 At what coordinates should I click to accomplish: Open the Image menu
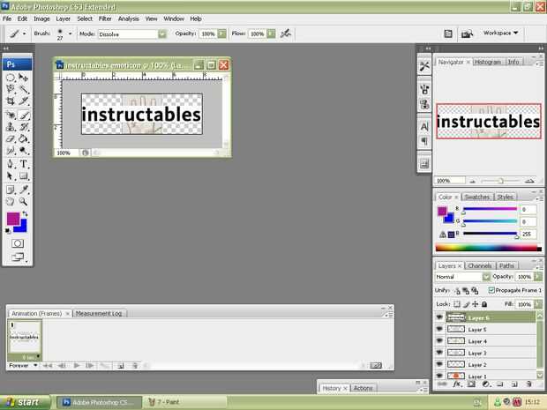pyautogui.click(x=41, y=19)
